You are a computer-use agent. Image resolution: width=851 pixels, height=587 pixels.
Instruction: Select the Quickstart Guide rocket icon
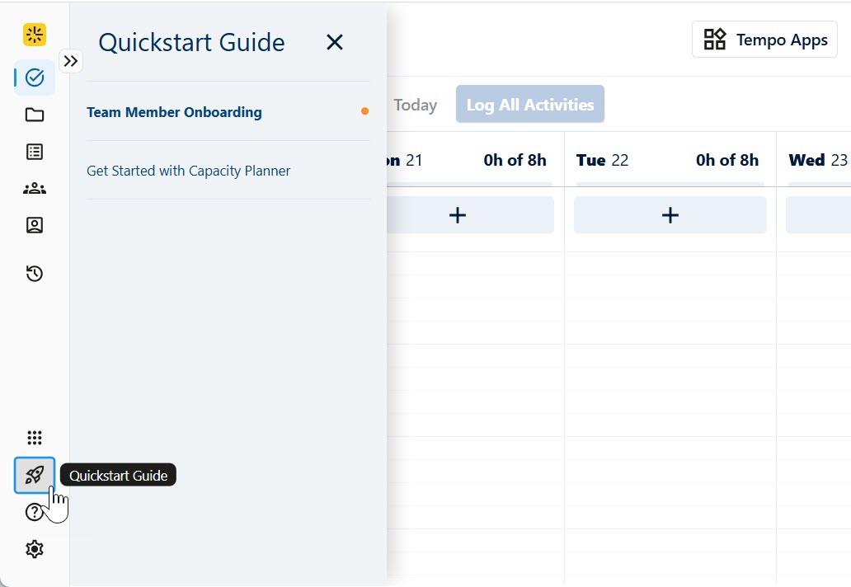point(34,475)
